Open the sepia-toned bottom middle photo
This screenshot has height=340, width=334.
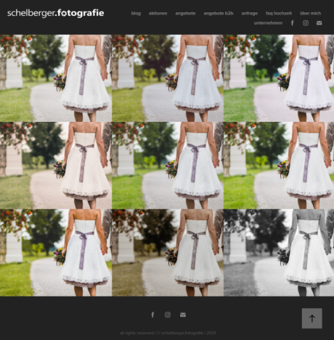pyautogui.click(x=168, y=252)
